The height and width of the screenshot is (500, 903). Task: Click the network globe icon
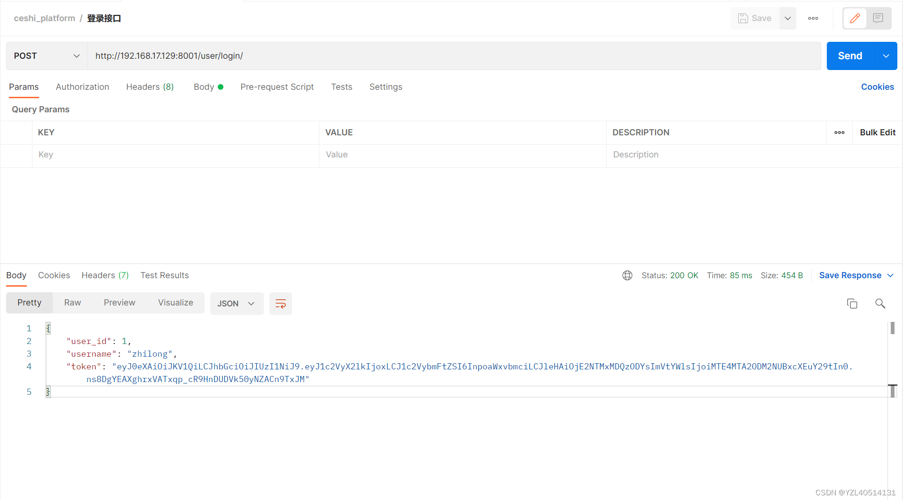627,275
